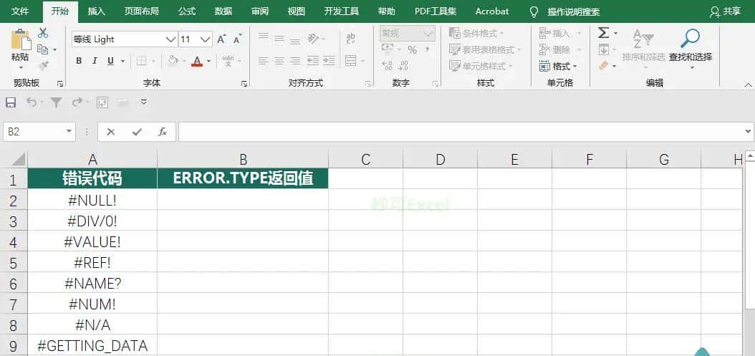
Task: Switch to the 审阅 tab
Action: (260, 11)
